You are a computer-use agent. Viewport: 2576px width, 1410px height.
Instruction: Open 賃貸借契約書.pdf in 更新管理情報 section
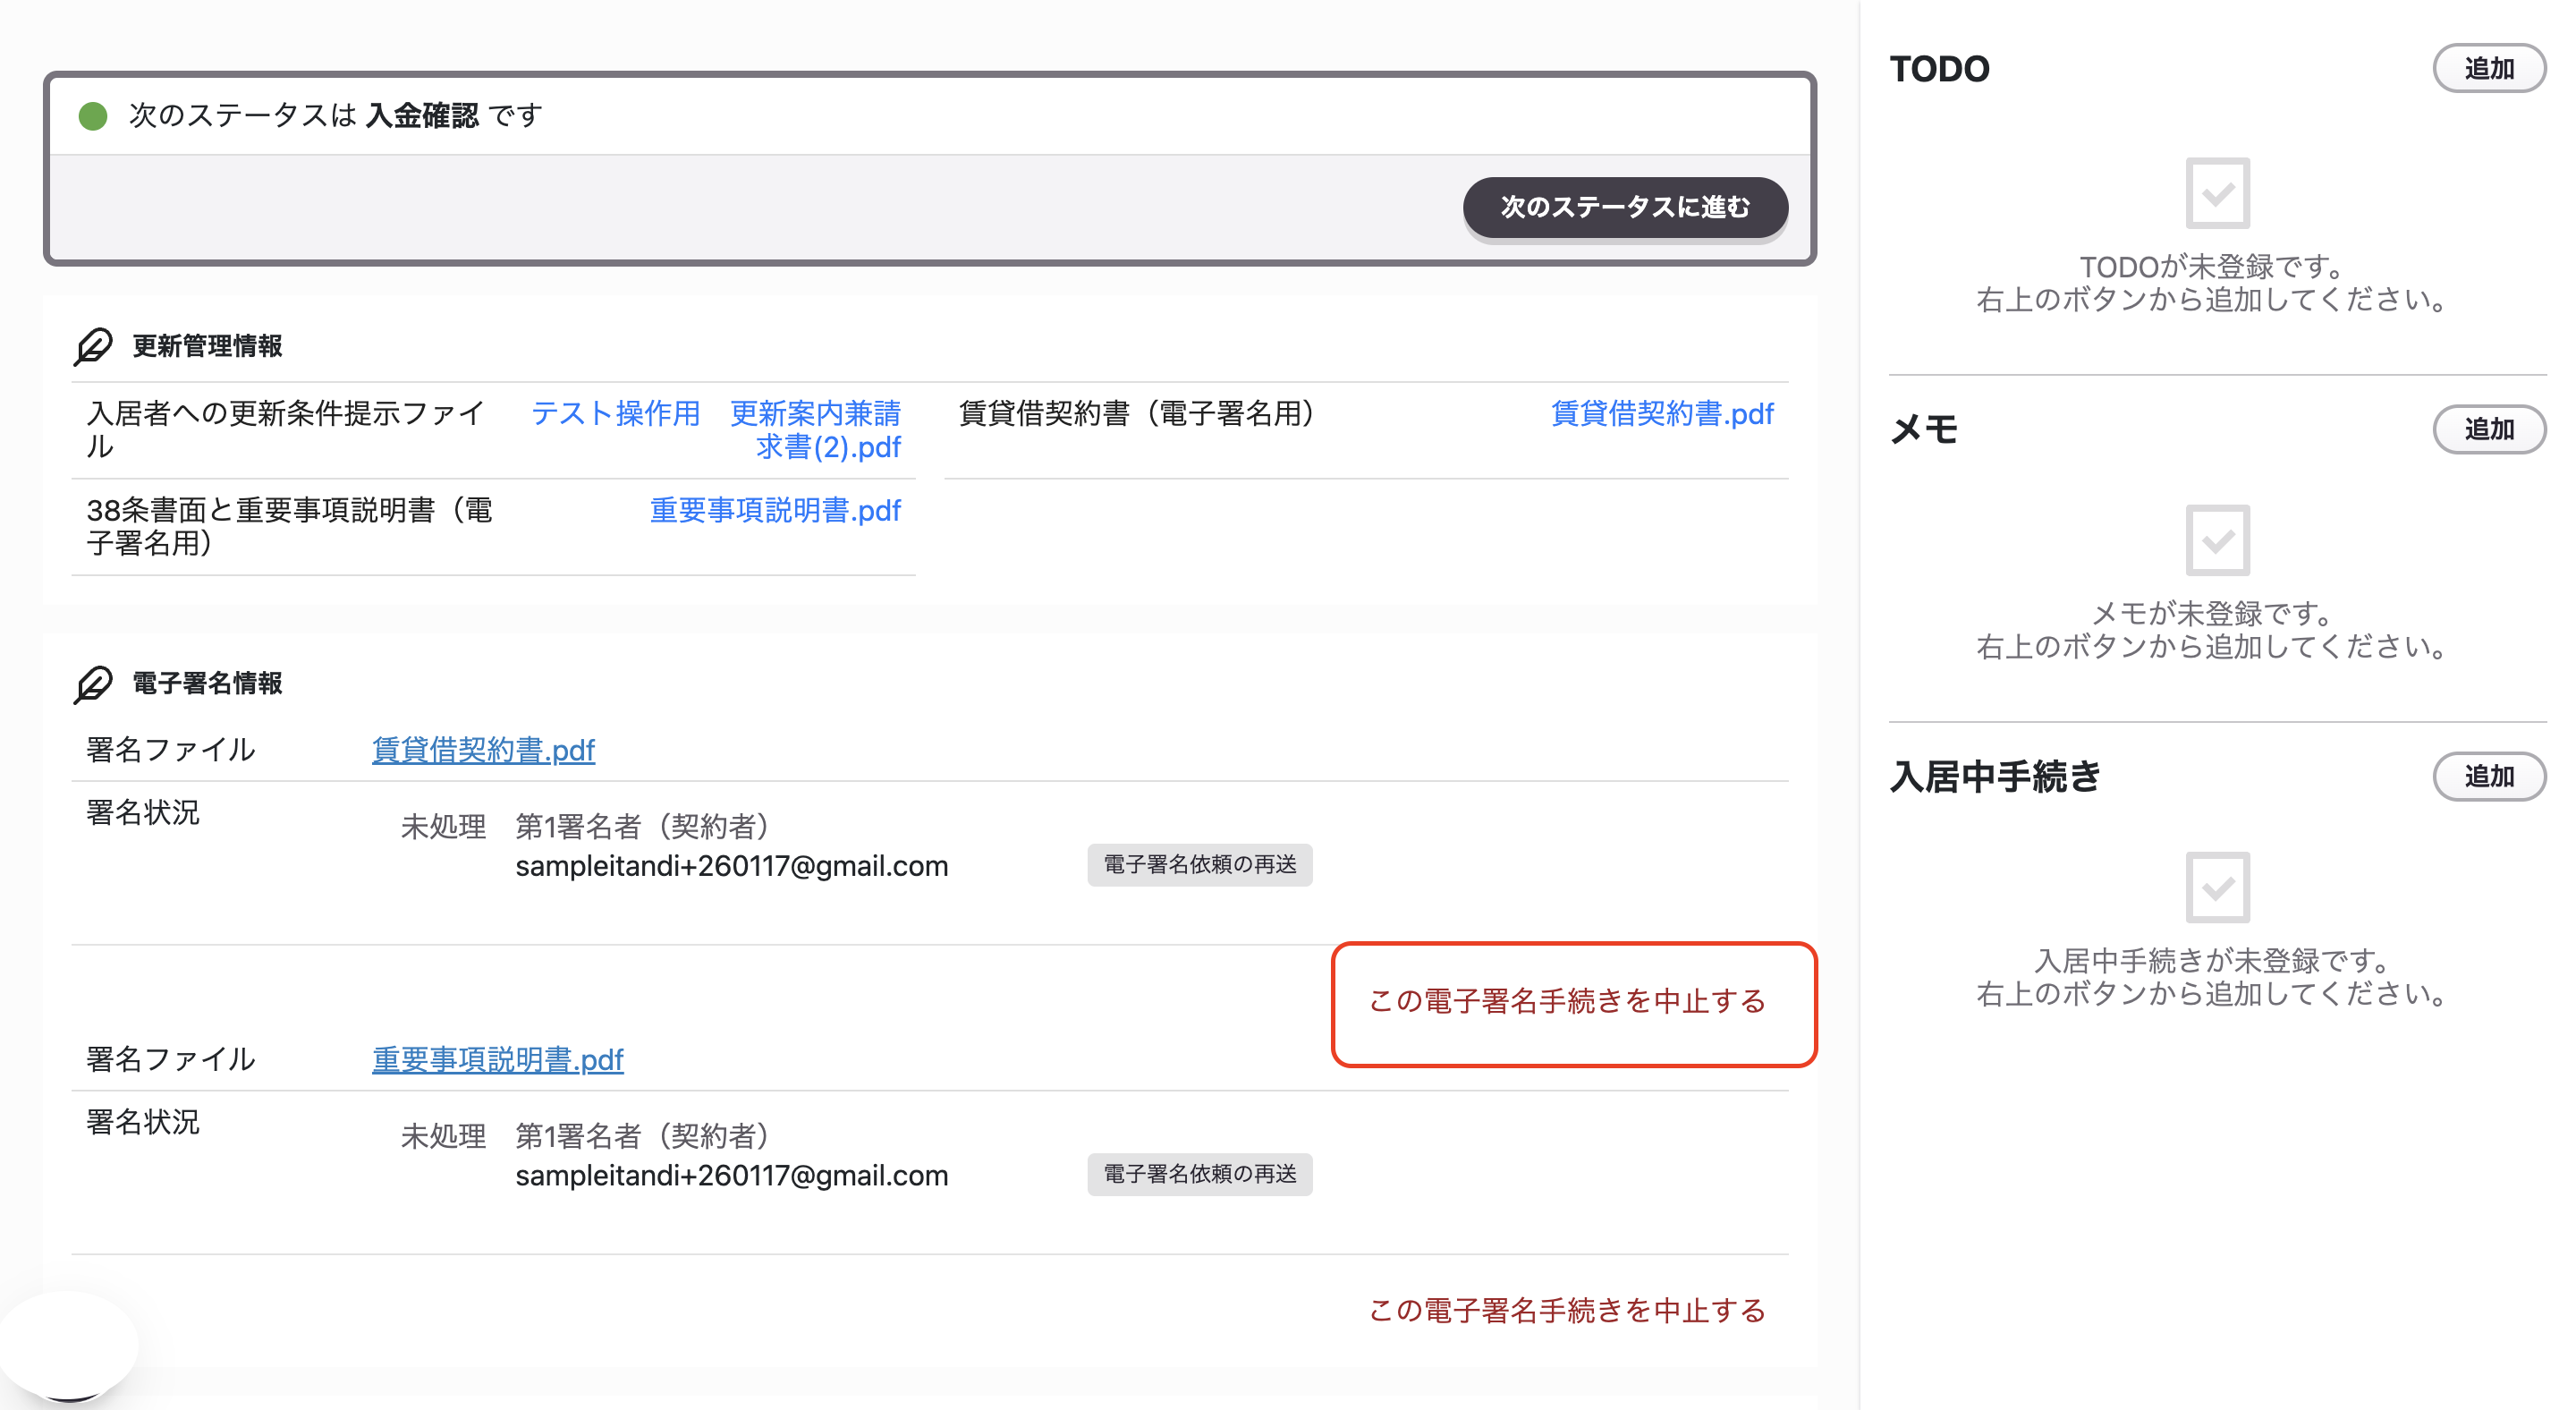[x=1661, y=413]
